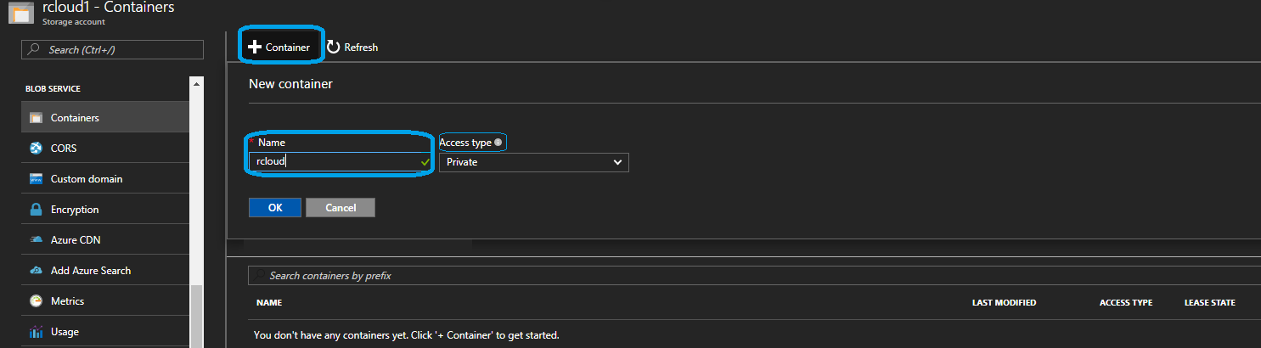This screenshot has height=348, width=1261.
Task: Click the + Container toolbar button
Action: [x=280, y=48]
